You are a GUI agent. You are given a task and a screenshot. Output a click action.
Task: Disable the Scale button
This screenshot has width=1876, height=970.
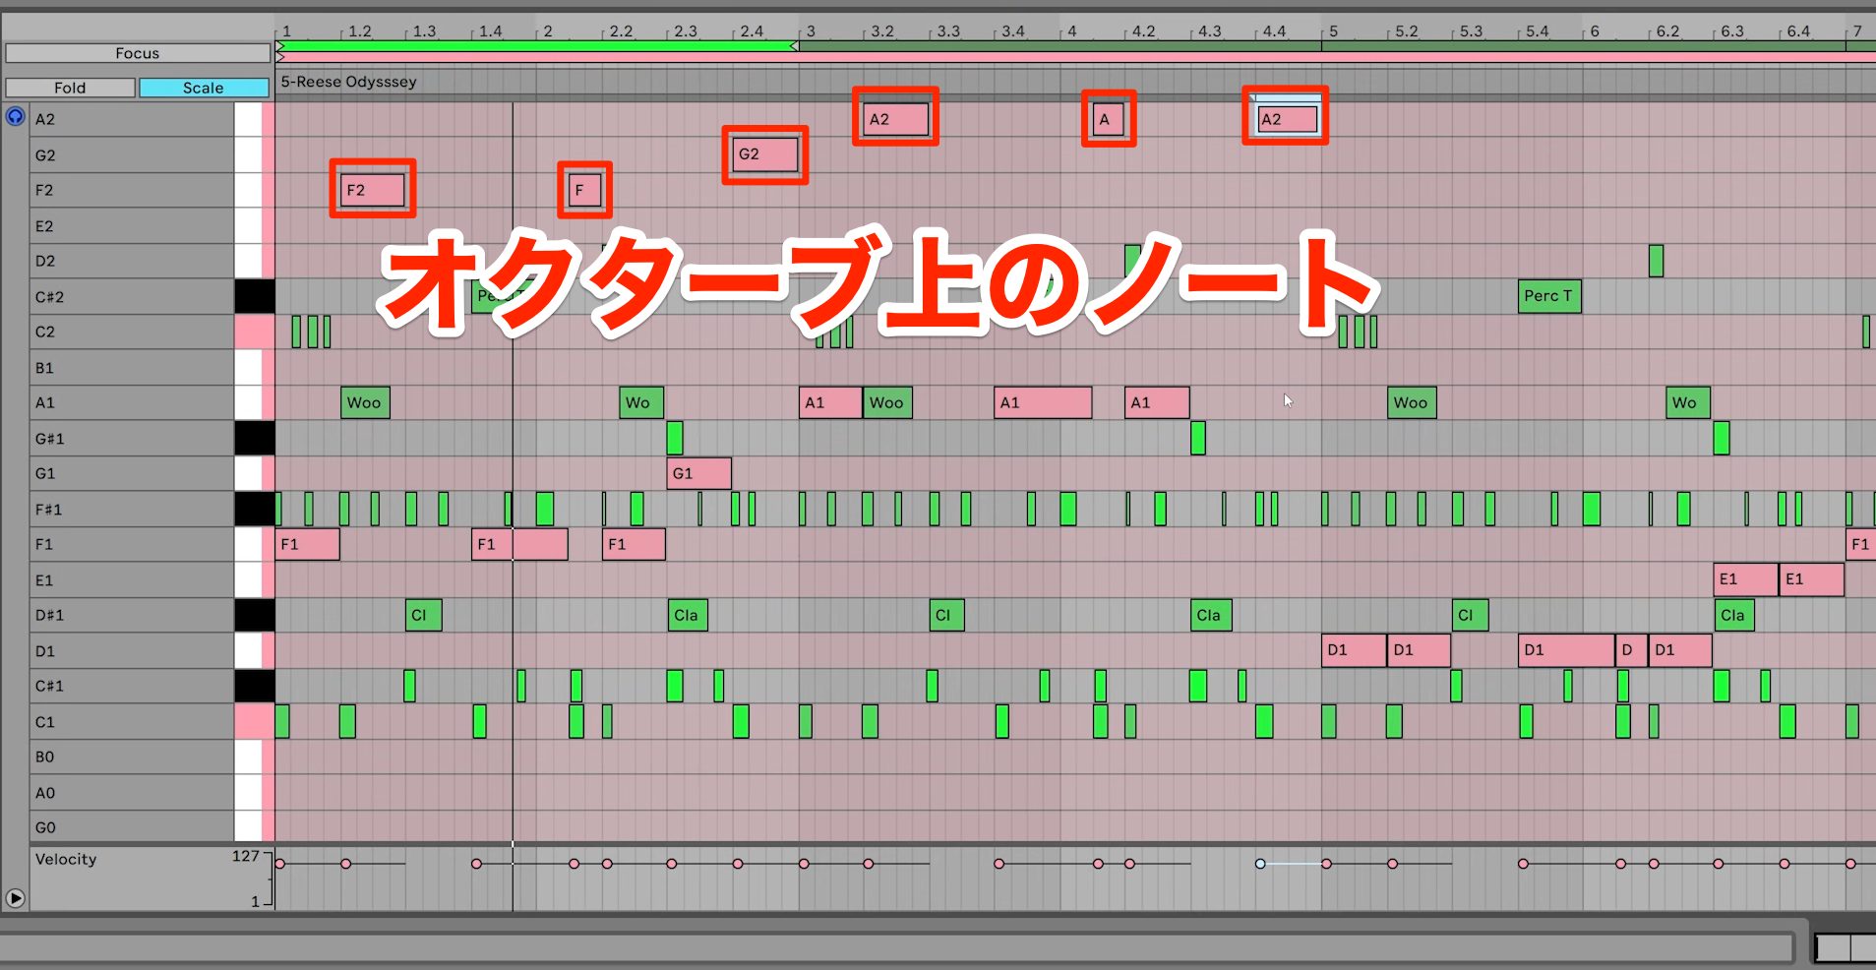pos(204,88)
